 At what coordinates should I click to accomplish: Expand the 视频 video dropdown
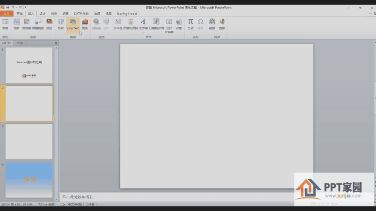tap(212, 32)
